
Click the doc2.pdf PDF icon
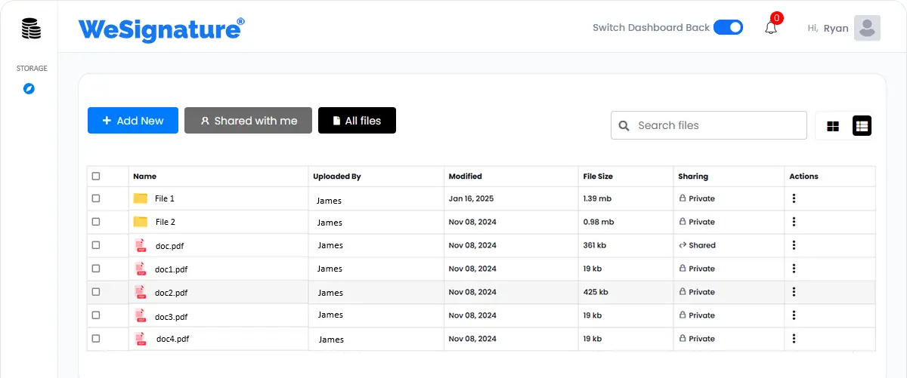pos(140,292)
